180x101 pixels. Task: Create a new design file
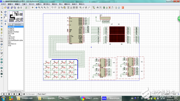point(2,8)
